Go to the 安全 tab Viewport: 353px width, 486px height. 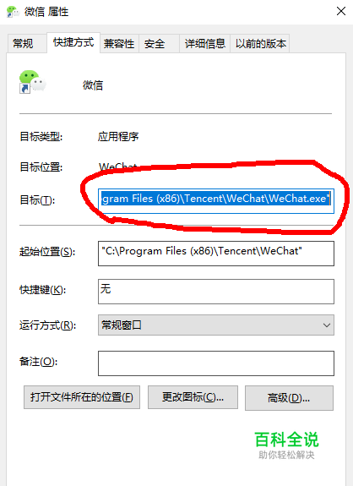(x=159, y=43)
